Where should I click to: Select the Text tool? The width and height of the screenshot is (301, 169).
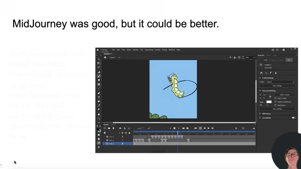pyautogui.click(x=99, y=97)
